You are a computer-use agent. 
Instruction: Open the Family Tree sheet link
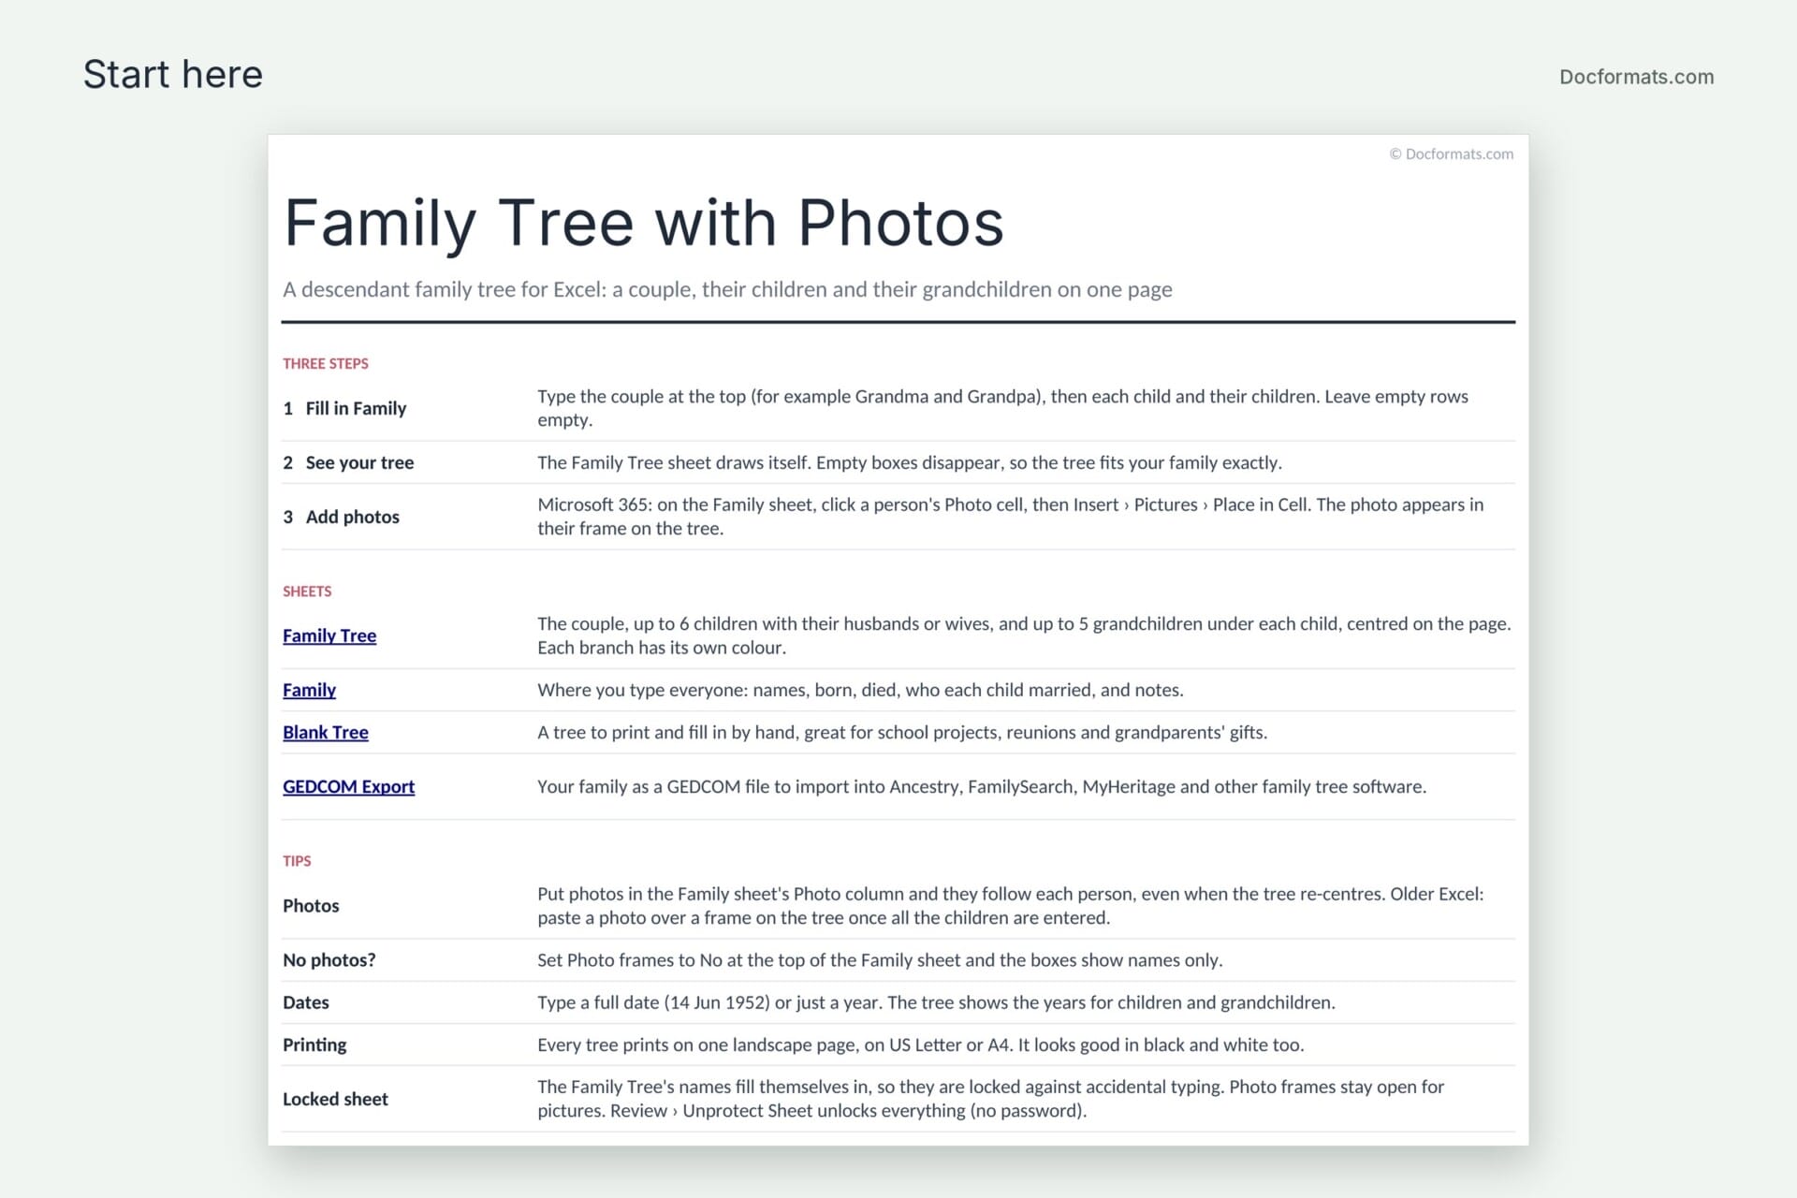329,636
